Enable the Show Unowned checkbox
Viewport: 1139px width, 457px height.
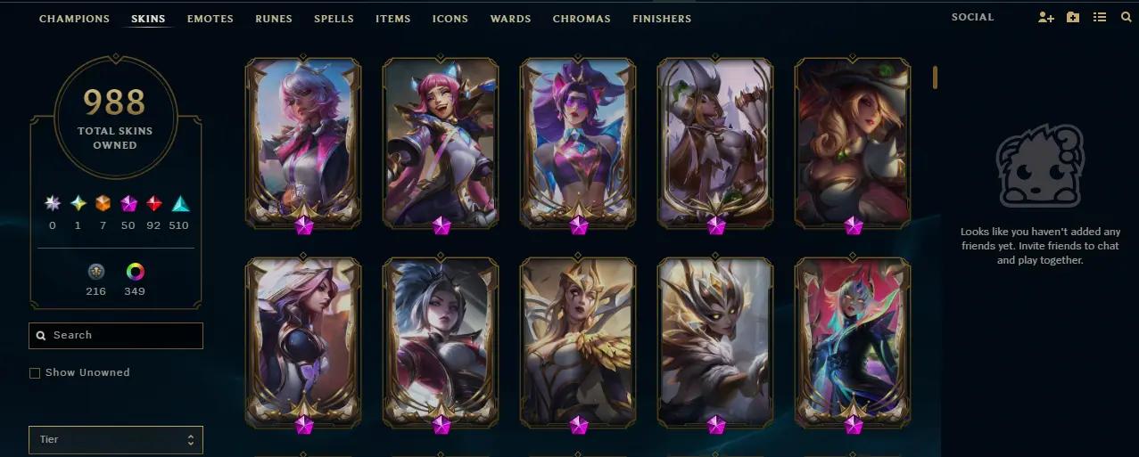coord(35,373)
